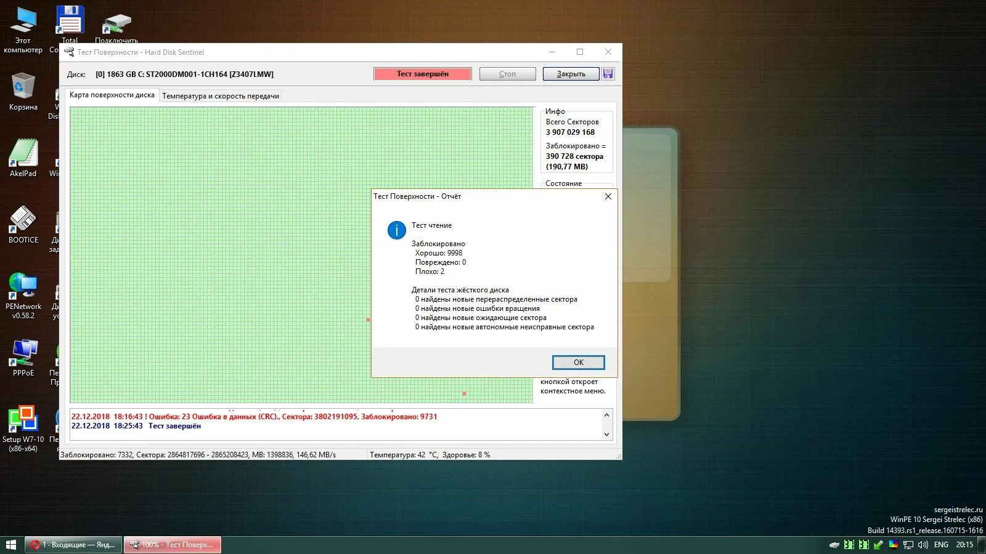Click the bad sector red block near dialog
Image resolution: width=986 pixels, height=554 pixels.
point(369,319)
